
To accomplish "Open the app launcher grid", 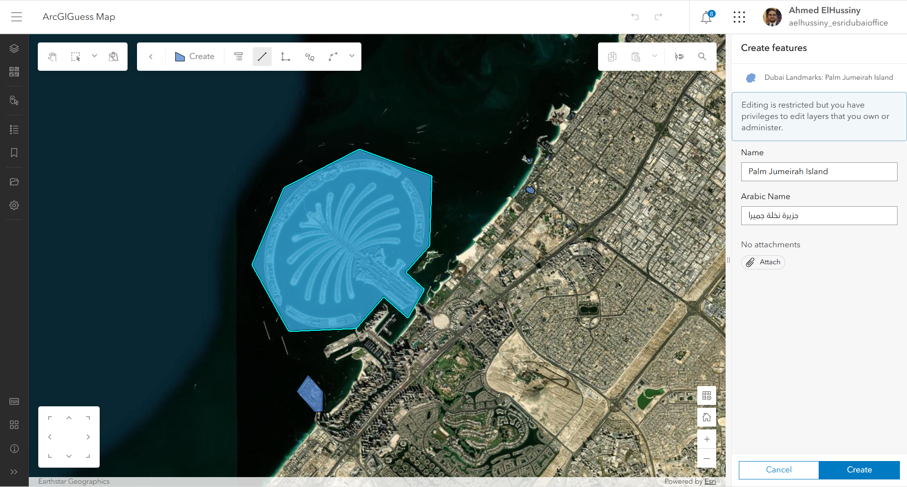I will click(x=739, y=17).
